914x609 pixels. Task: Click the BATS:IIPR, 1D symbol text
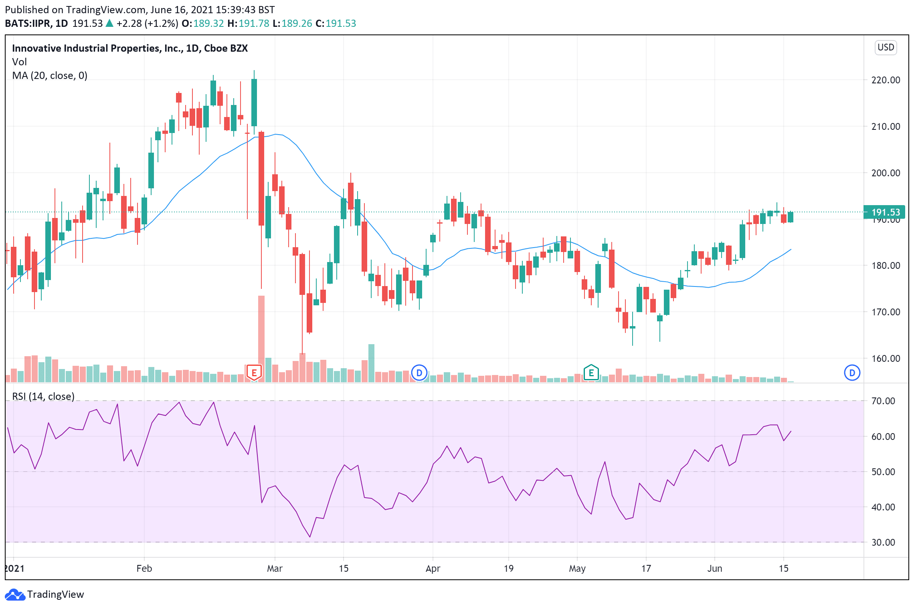point(36,24)
